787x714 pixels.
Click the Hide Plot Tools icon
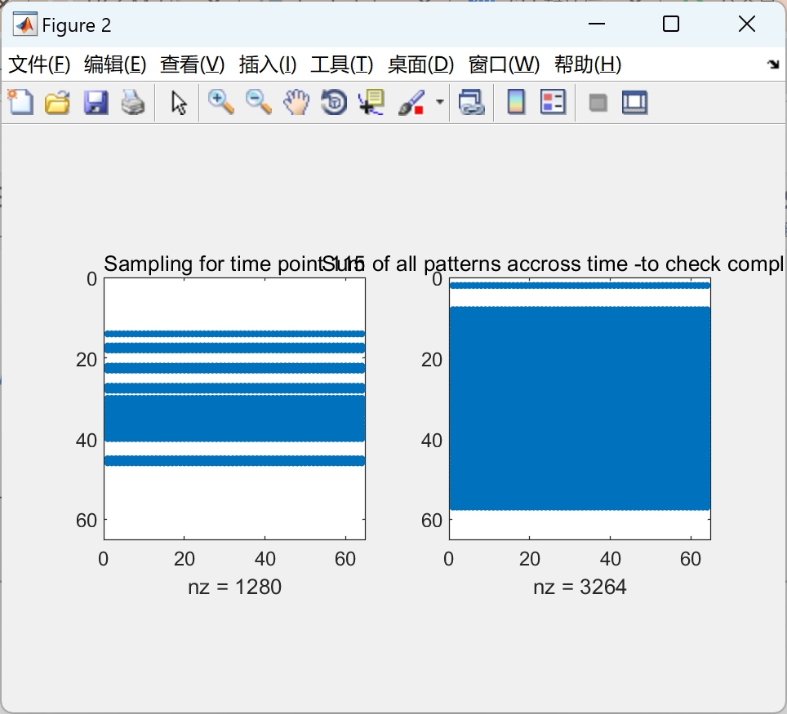pyautogui.click(x=598, y=103)
